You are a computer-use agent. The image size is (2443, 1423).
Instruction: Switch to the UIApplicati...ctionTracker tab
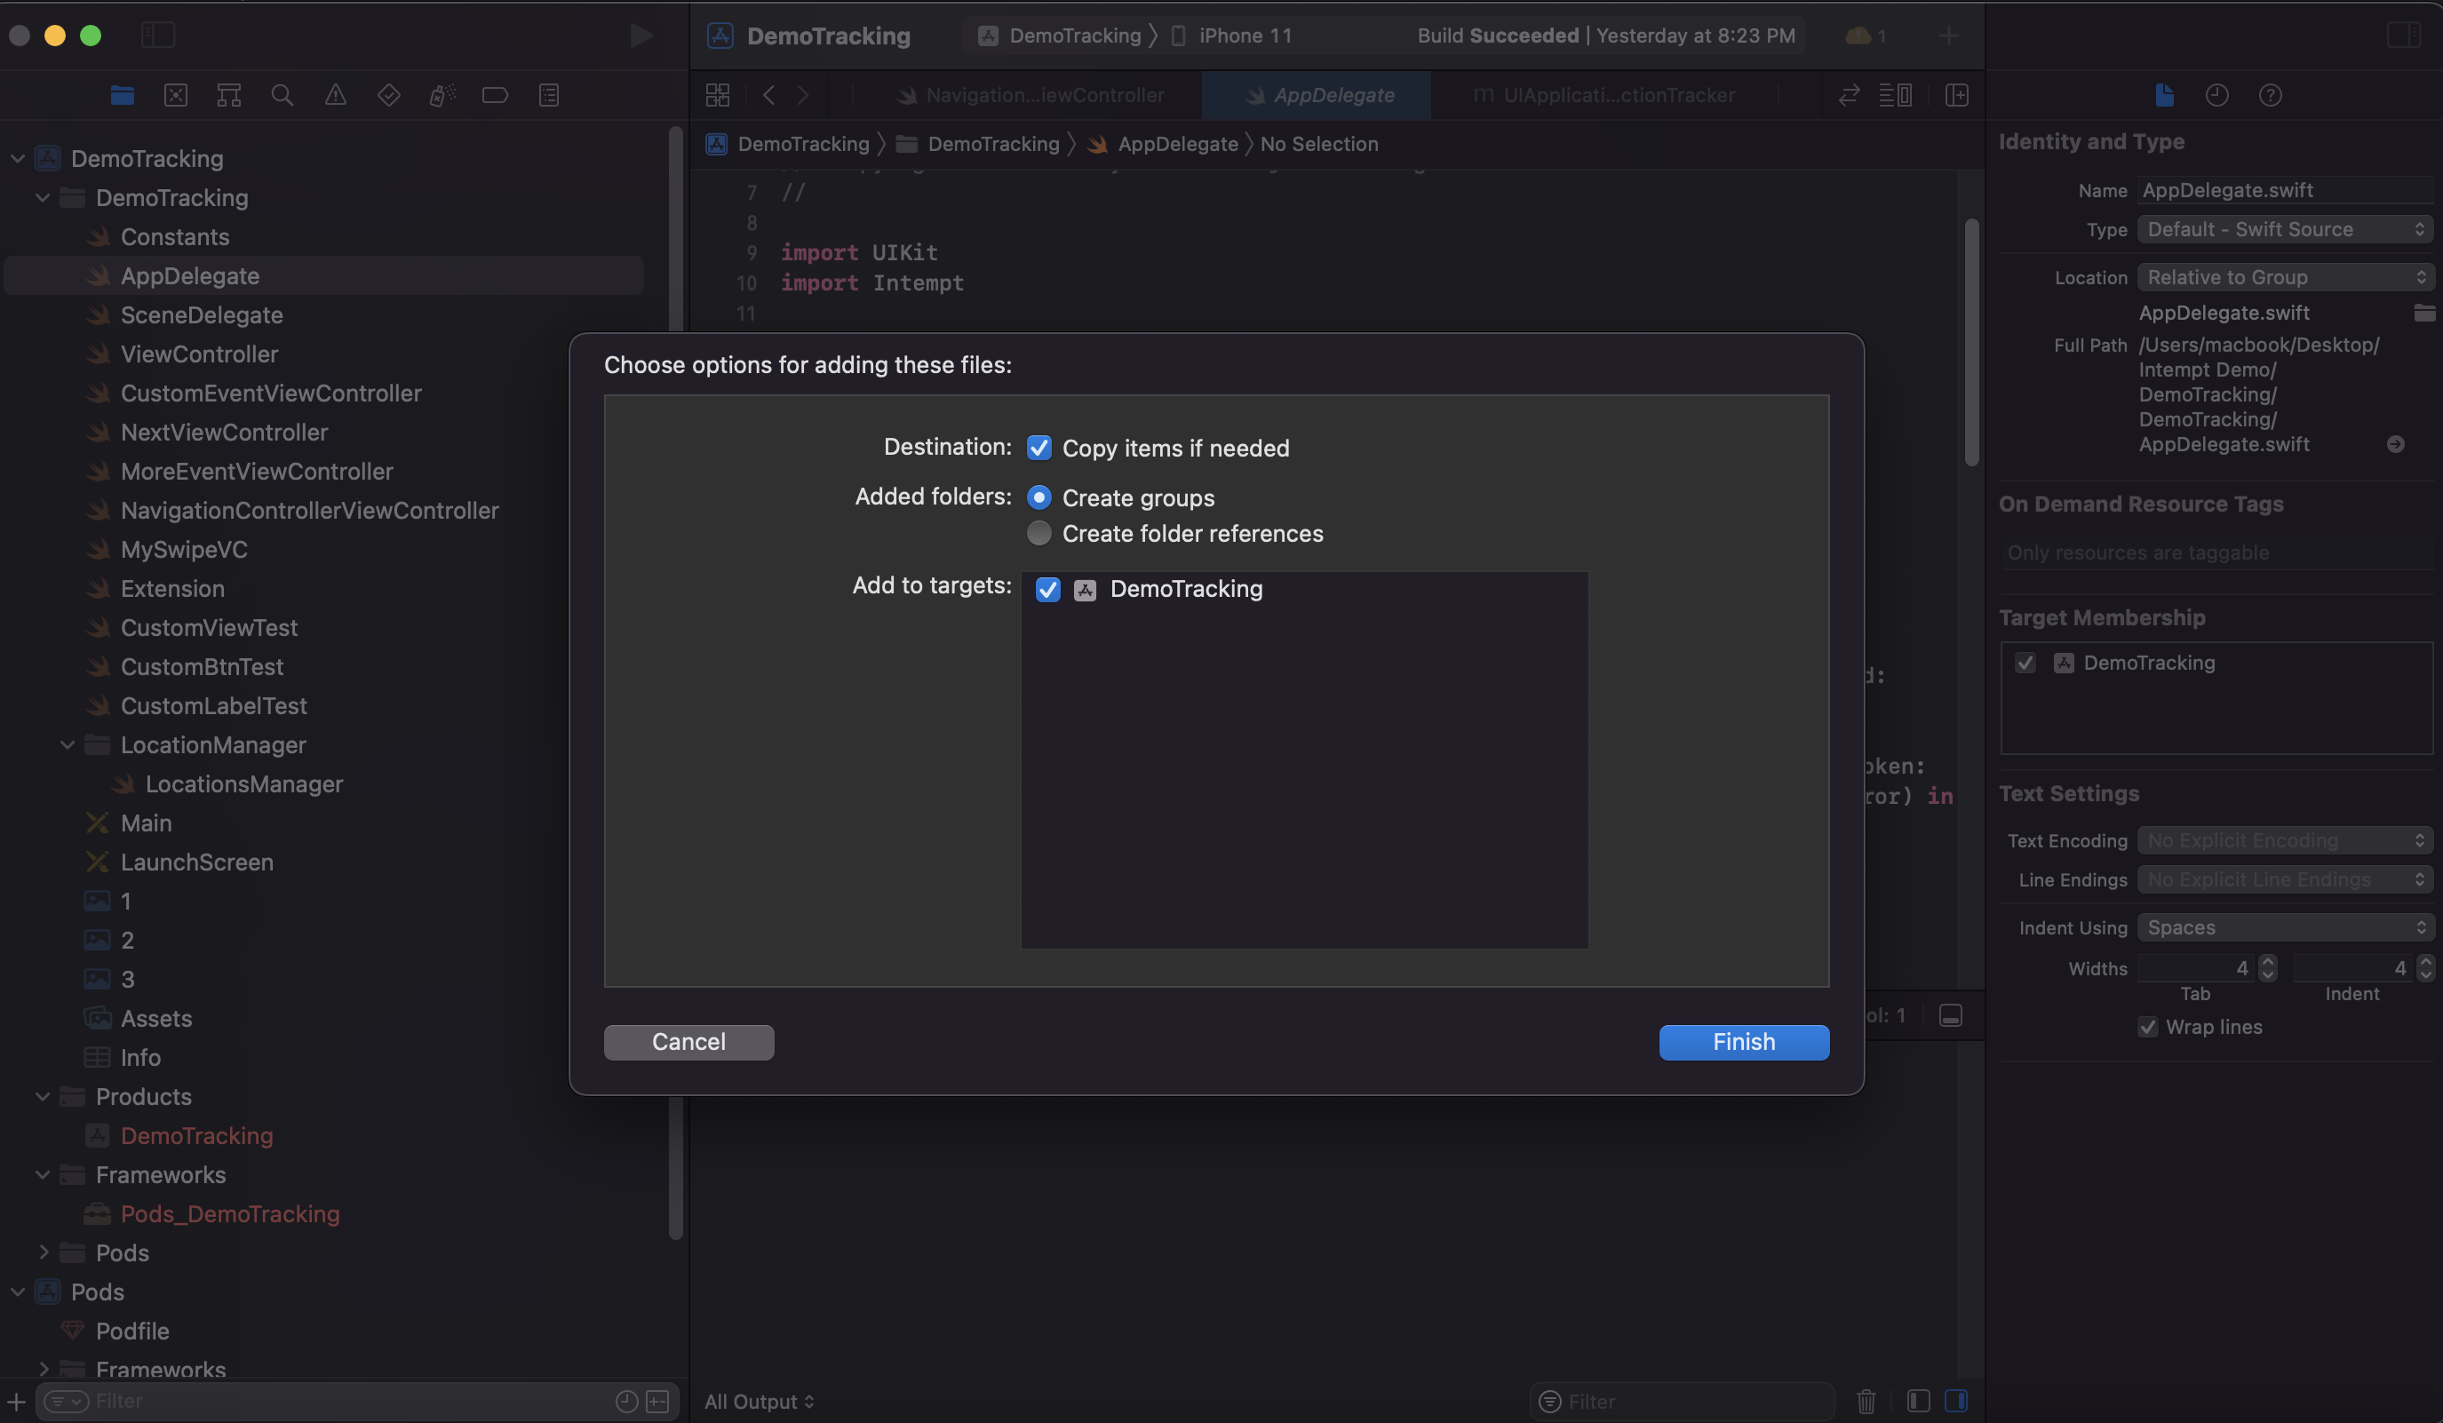[1604, 95]
